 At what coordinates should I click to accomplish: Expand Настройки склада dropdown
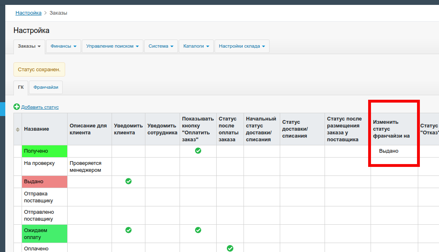tap(241, 46)
